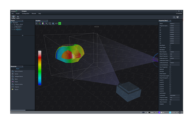Click the heatmap color scale legend
This screenshot has height=126, width=191.
coord(40,68)
